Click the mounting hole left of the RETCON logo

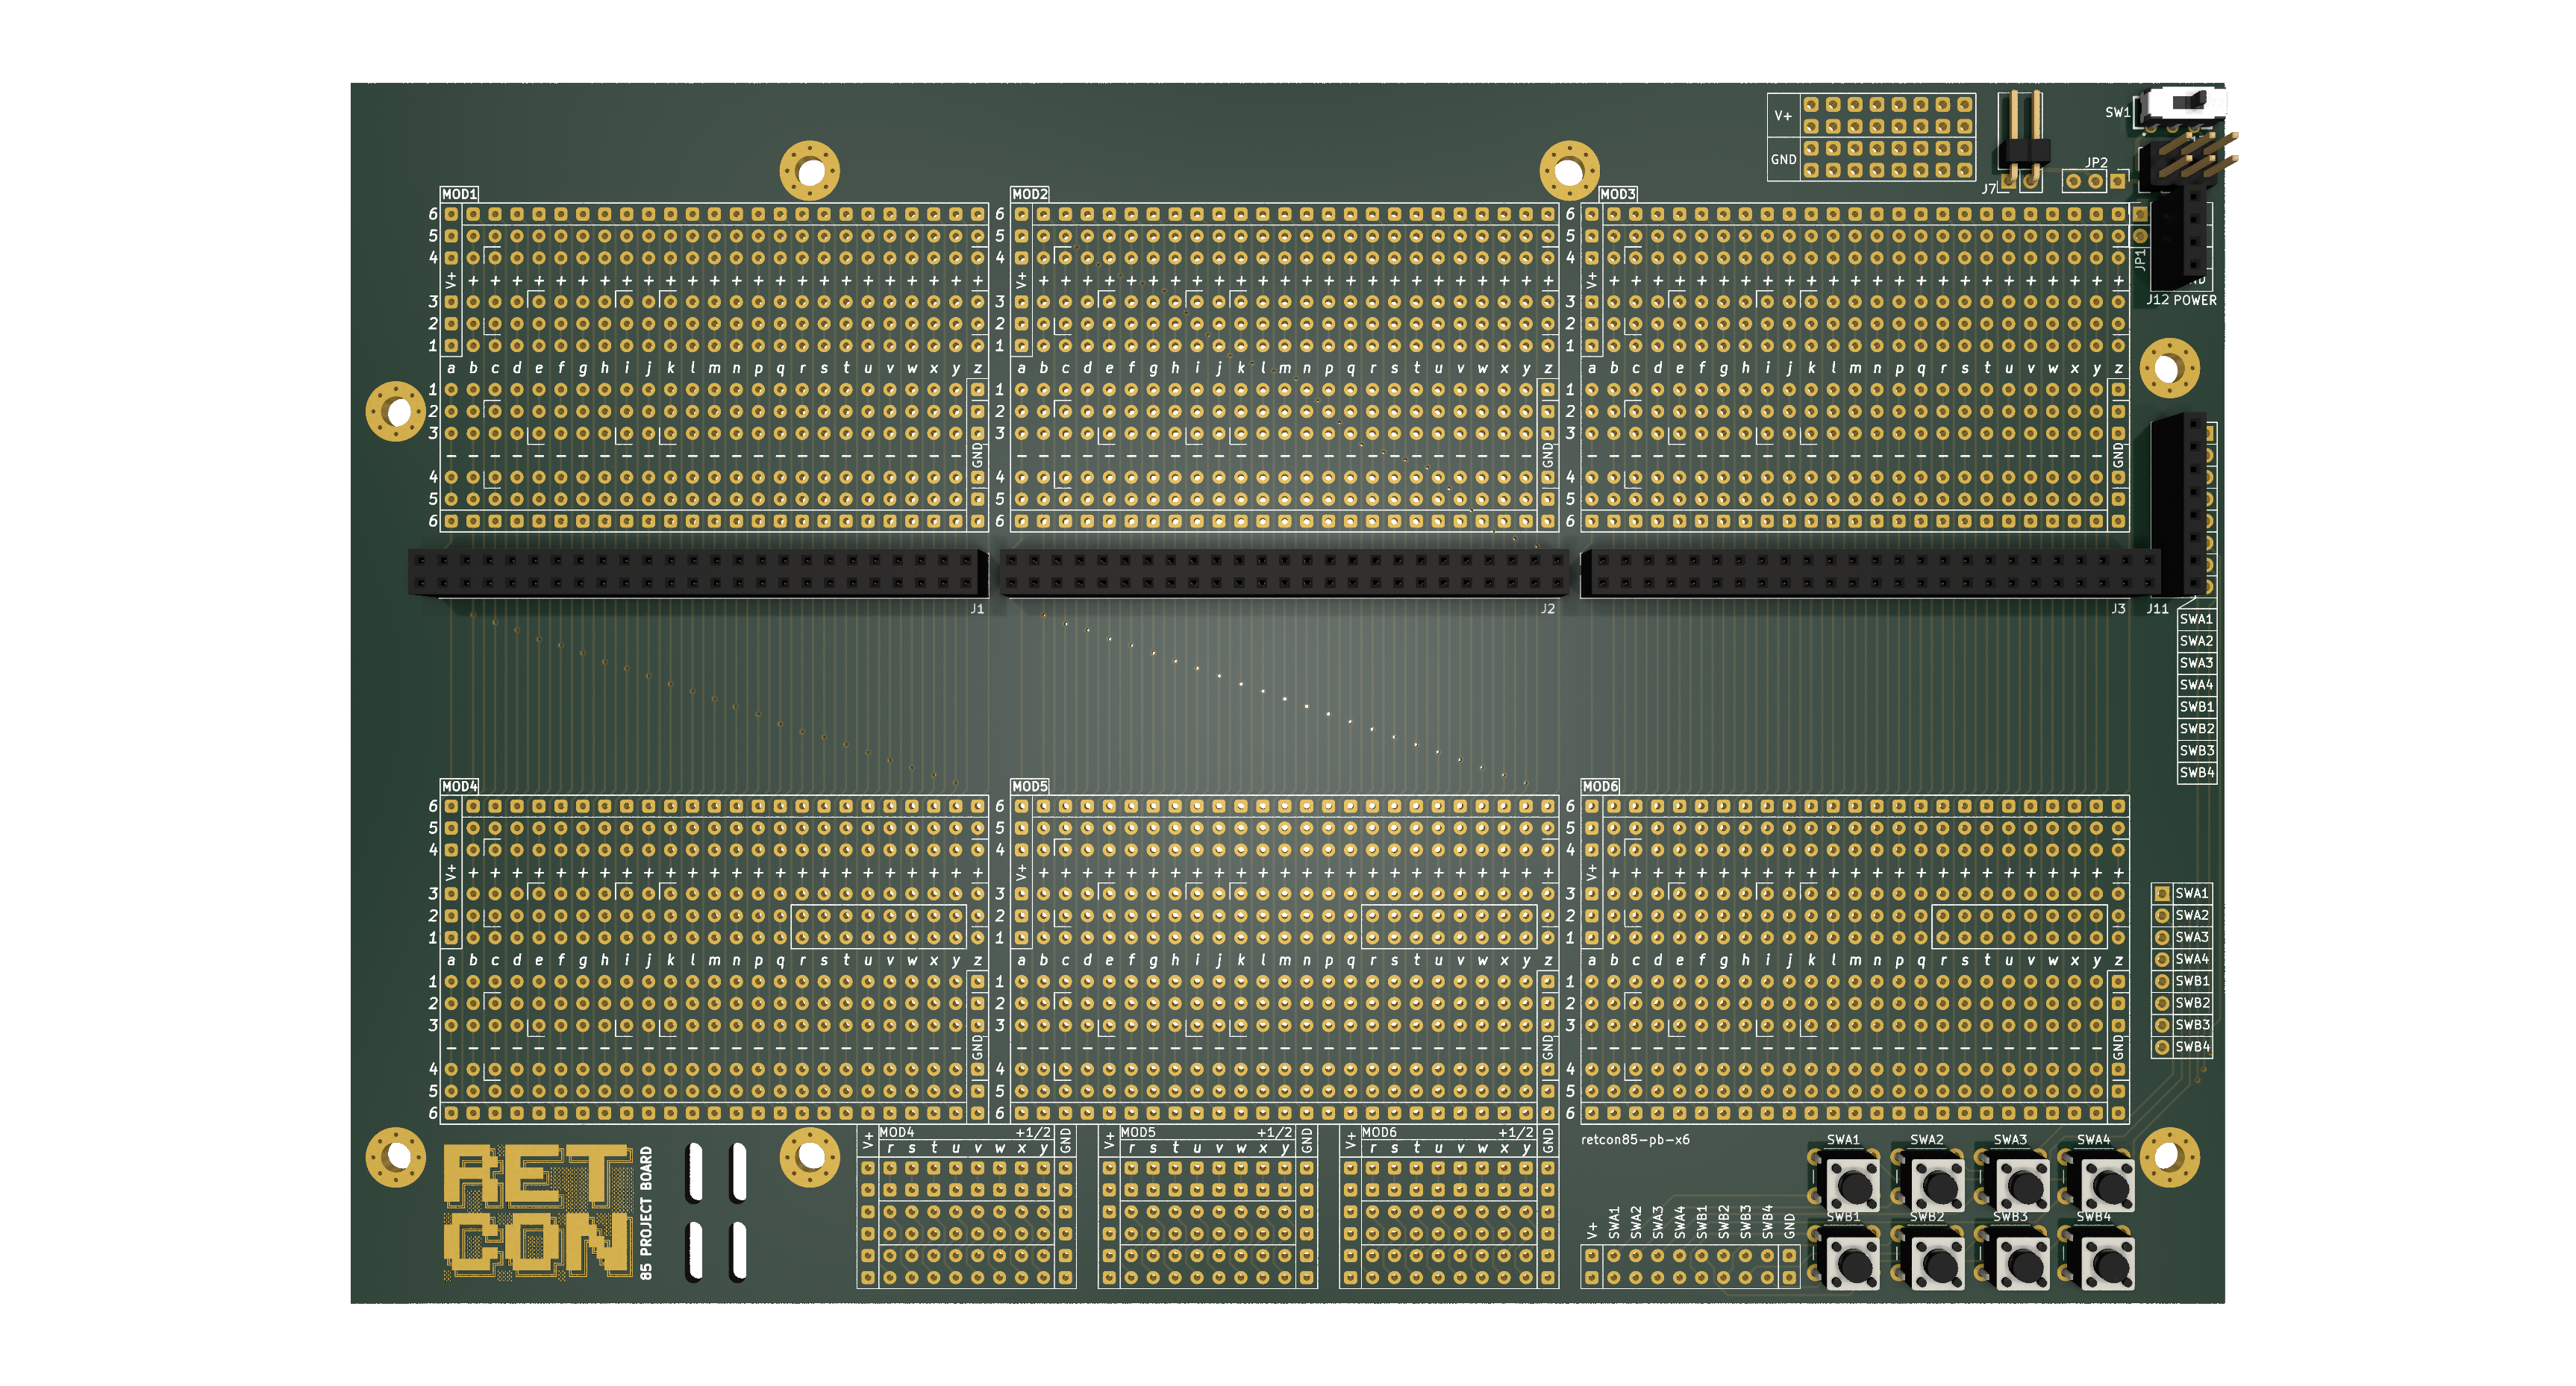(396, 1157)
